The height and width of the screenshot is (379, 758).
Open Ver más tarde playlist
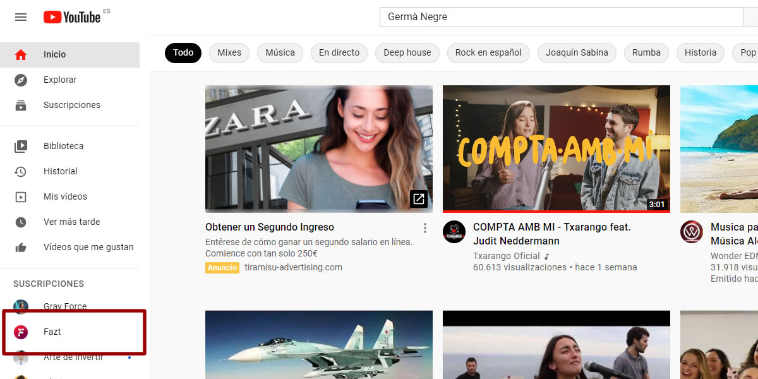[x=69, y=222]
